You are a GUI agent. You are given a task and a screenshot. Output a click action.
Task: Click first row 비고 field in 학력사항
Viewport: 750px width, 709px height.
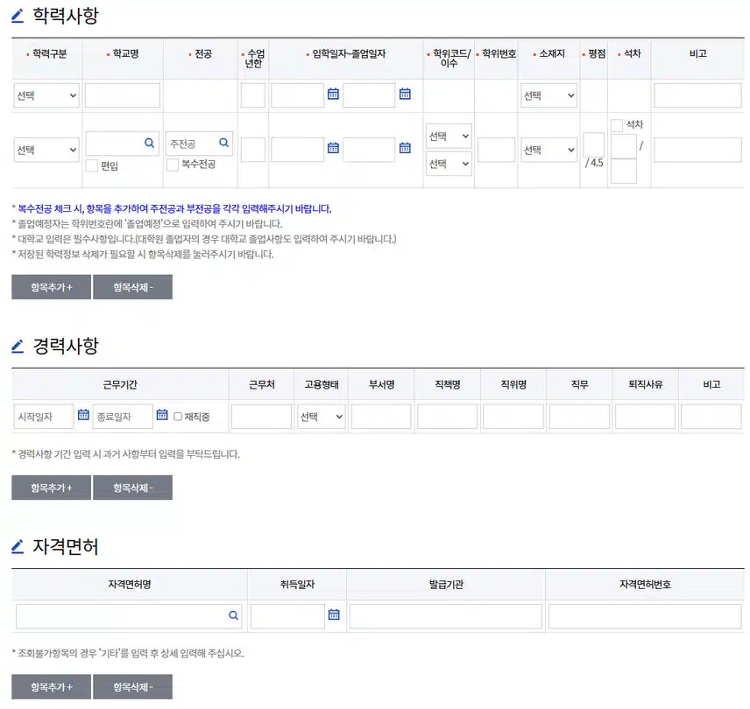pos(697,95)
